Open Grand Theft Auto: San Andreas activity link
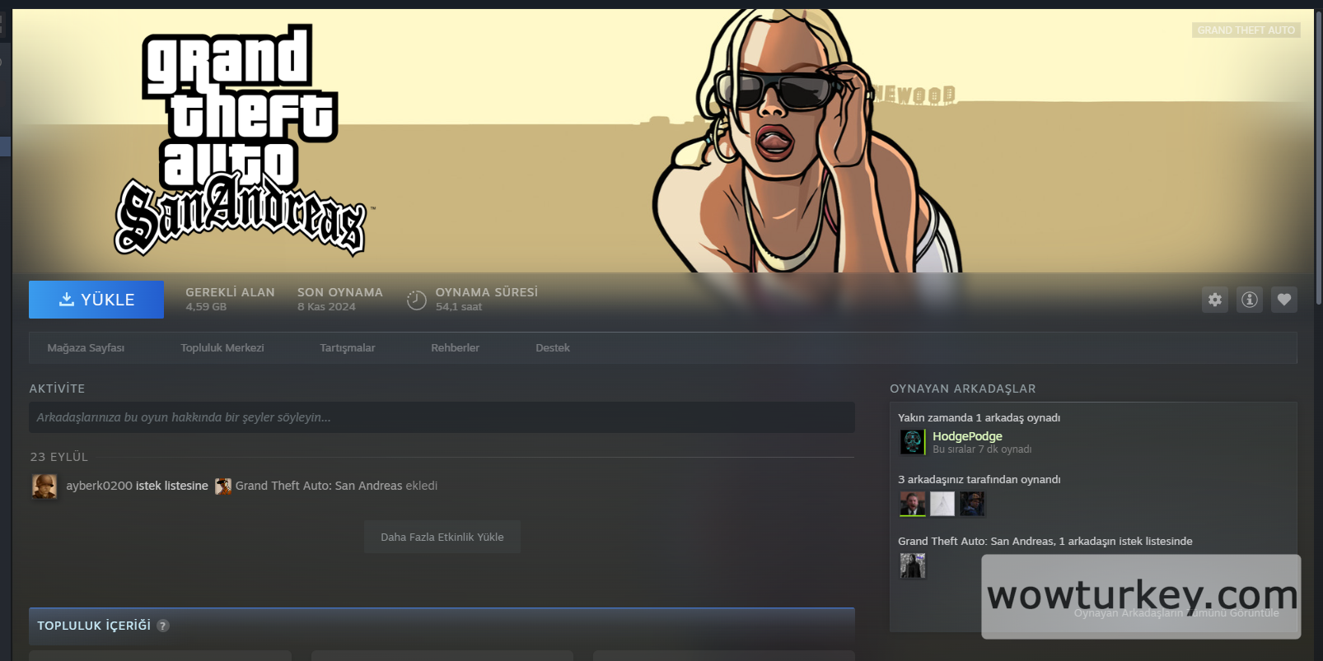 318,486
